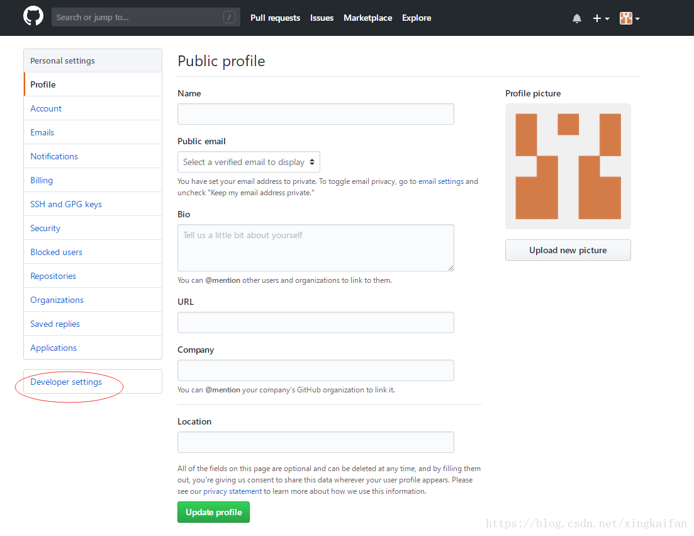
Task: Open Explore in the top navigation
Action: 417,18
